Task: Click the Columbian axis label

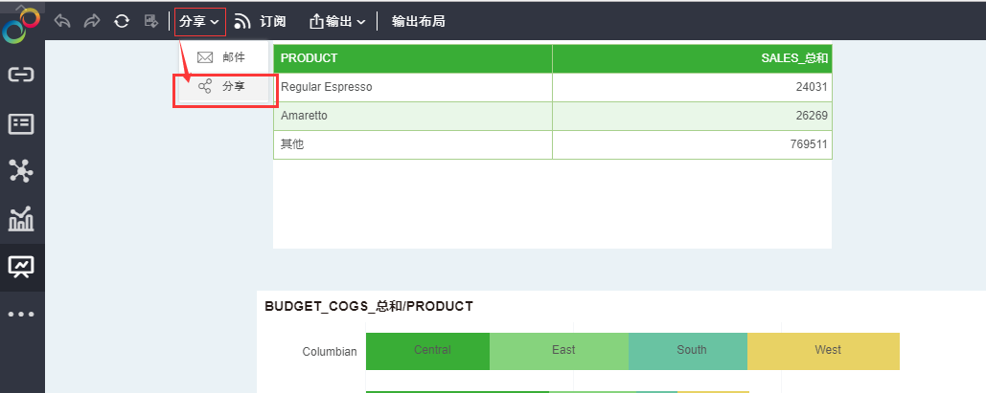Action: pyautogui.click(x=330, y=352)
